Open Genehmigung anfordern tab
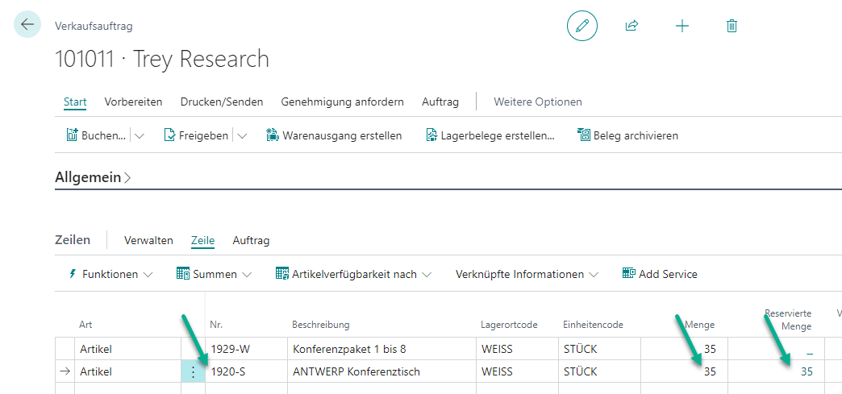The height and width of the screenshot is (394, 842). pos(343,102)
